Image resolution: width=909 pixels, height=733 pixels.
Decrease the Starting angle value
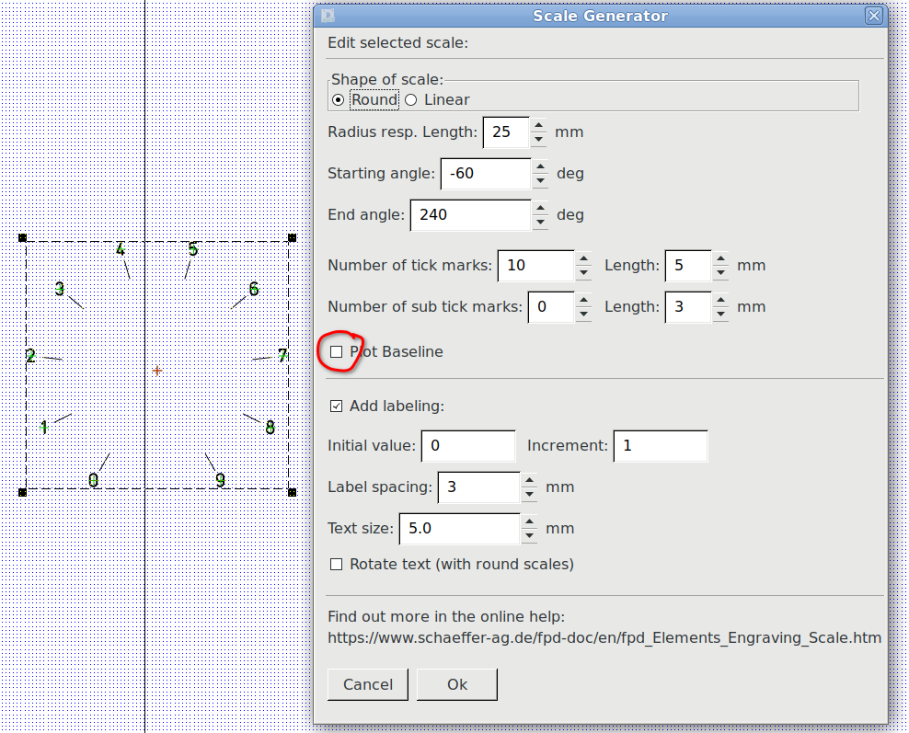pos(540,180)
